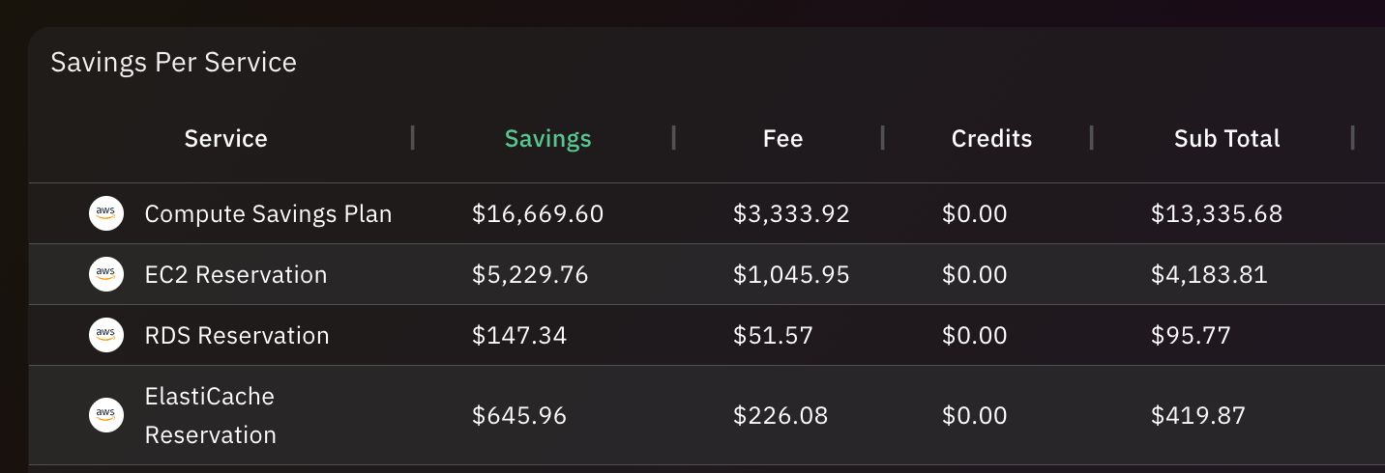Image resolution: width=1385 pixels, height=473 pixels.
Task: Select the ElastiCache Reservation row label
Action: point(210,415)
